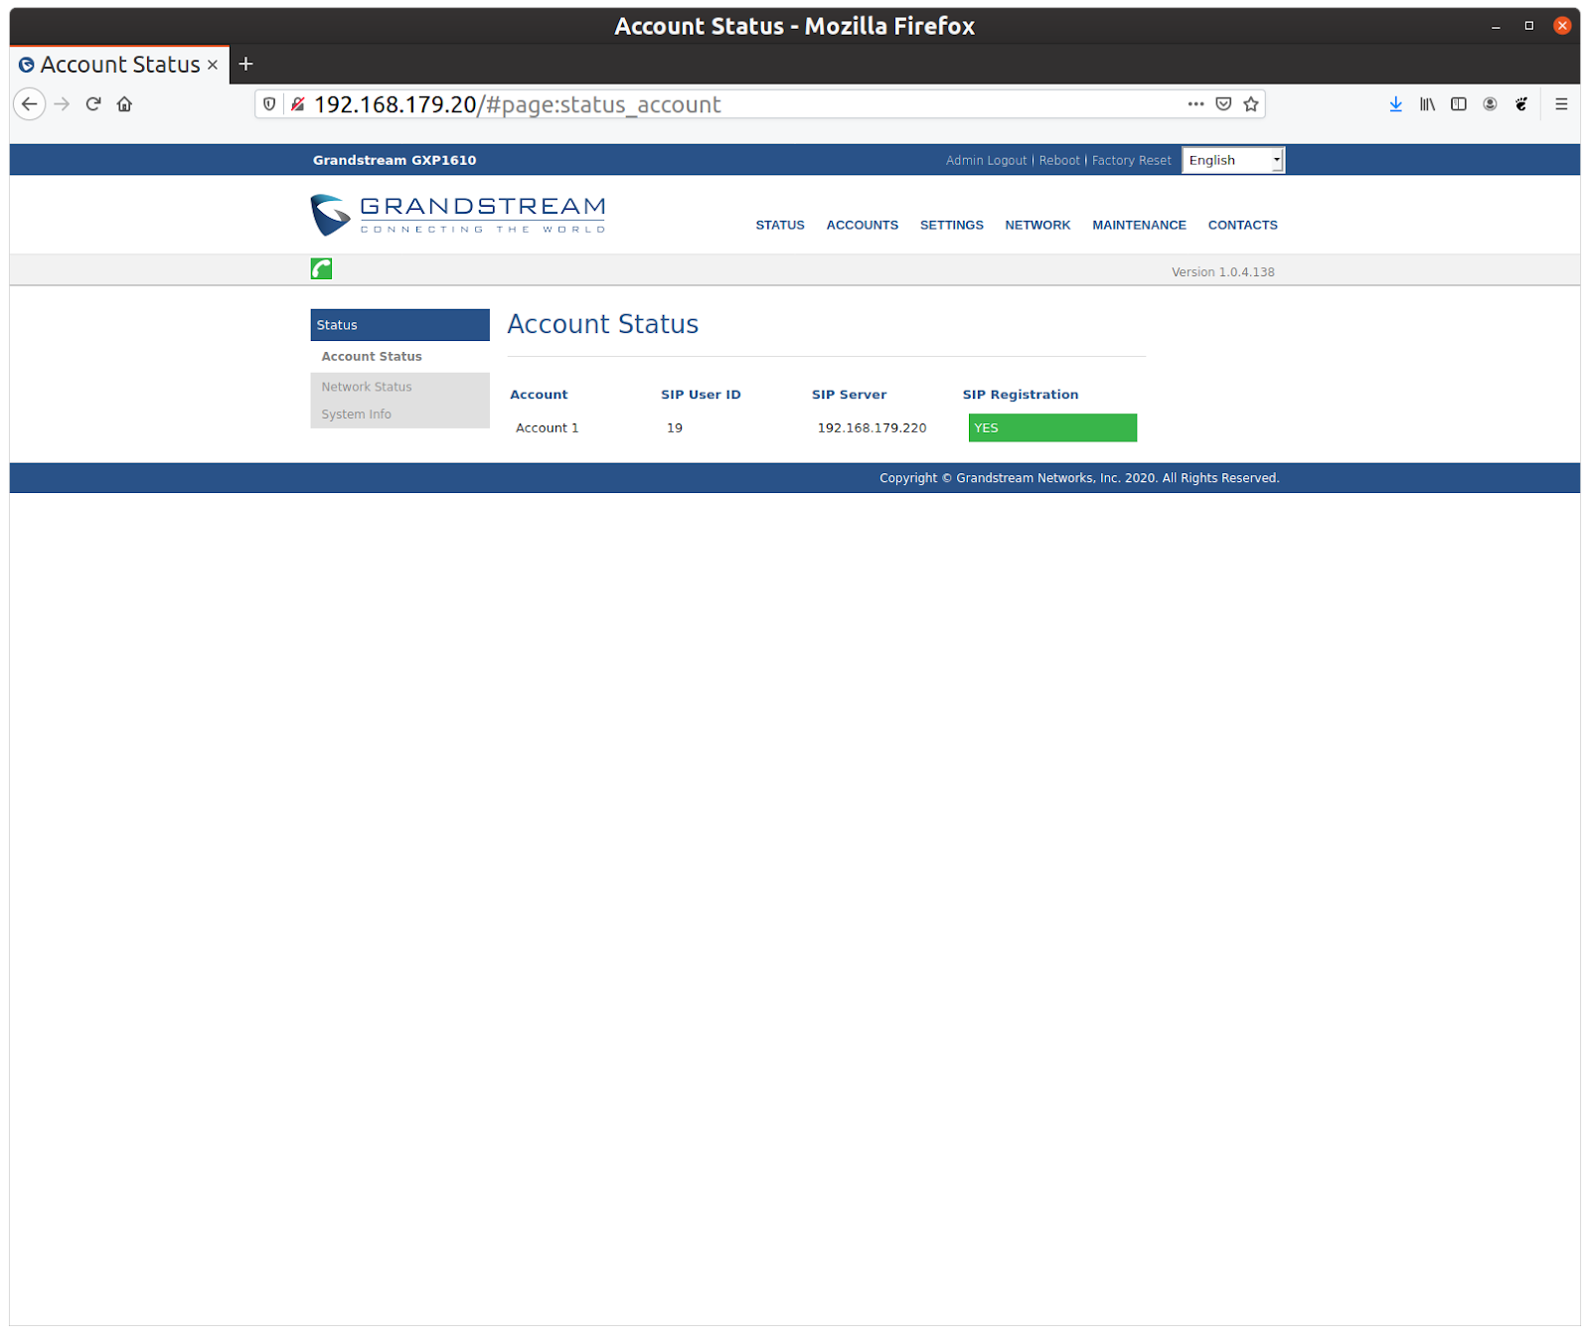Click the Factory Reset link
This screenshot has width=1590, height=1335.
(x=1131, y=160)
